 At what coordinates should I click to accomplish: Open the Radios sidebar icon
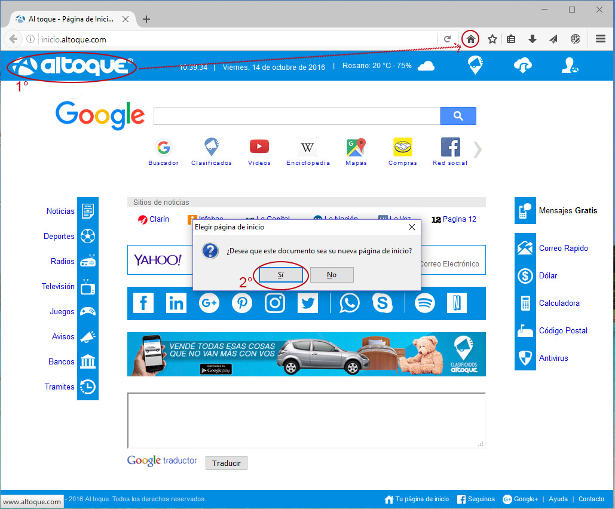87,261
